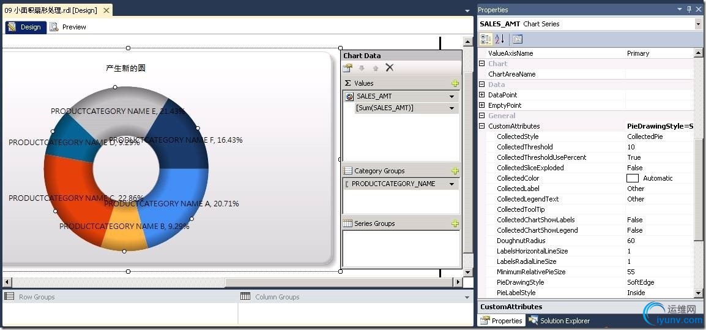Switch to Preview tab
706x330 pixels.
tap(68, 27)
